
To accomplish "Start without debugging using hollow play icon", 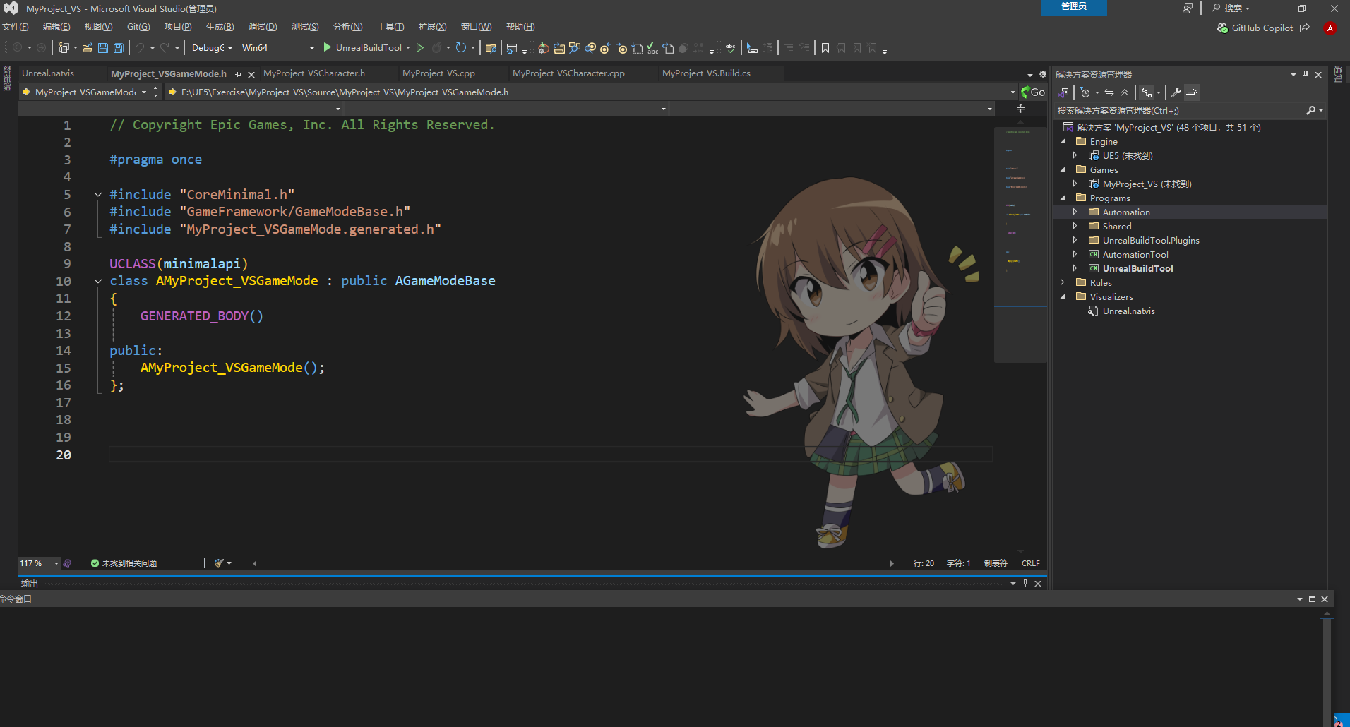I will click(420, 48).
